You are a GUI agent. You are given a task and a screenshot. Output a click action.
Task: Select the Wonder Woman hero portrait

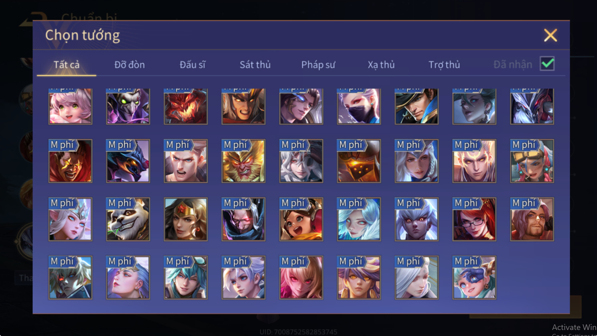186,219
